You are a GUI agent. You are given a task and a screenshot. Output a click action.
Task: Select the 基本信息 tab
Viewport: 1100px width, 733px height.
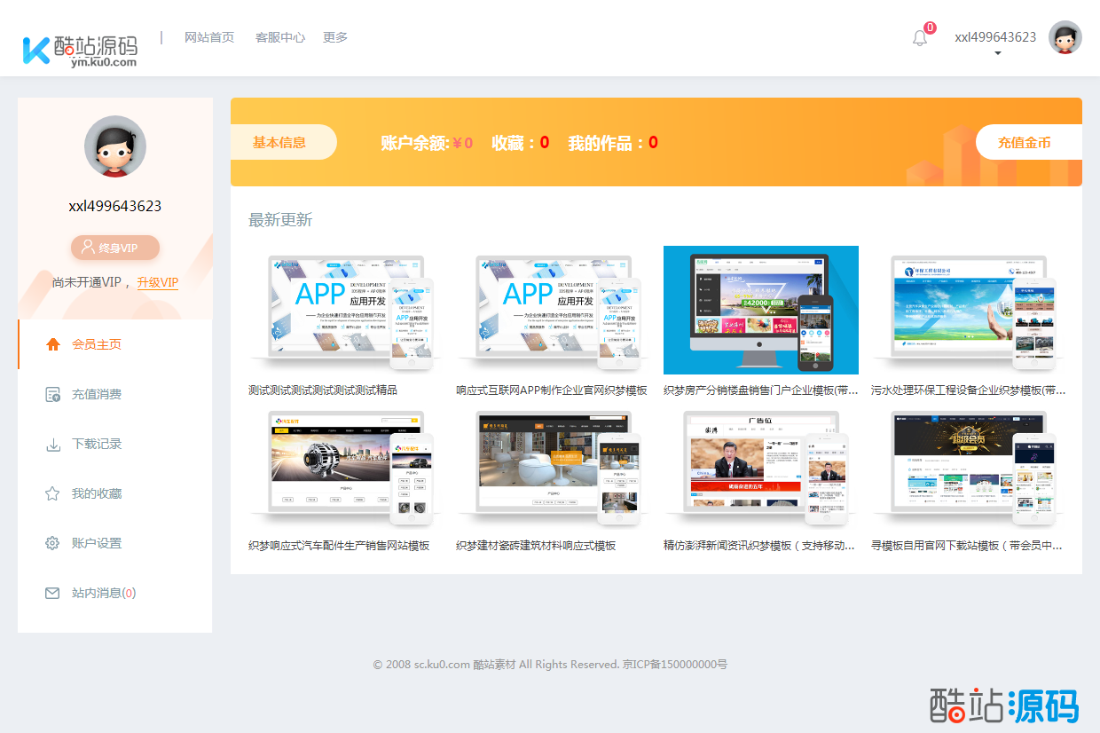coord(279,142)
